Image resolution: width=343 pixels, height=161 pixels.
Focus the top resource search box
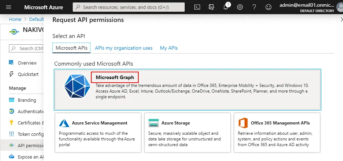[129, 7]
